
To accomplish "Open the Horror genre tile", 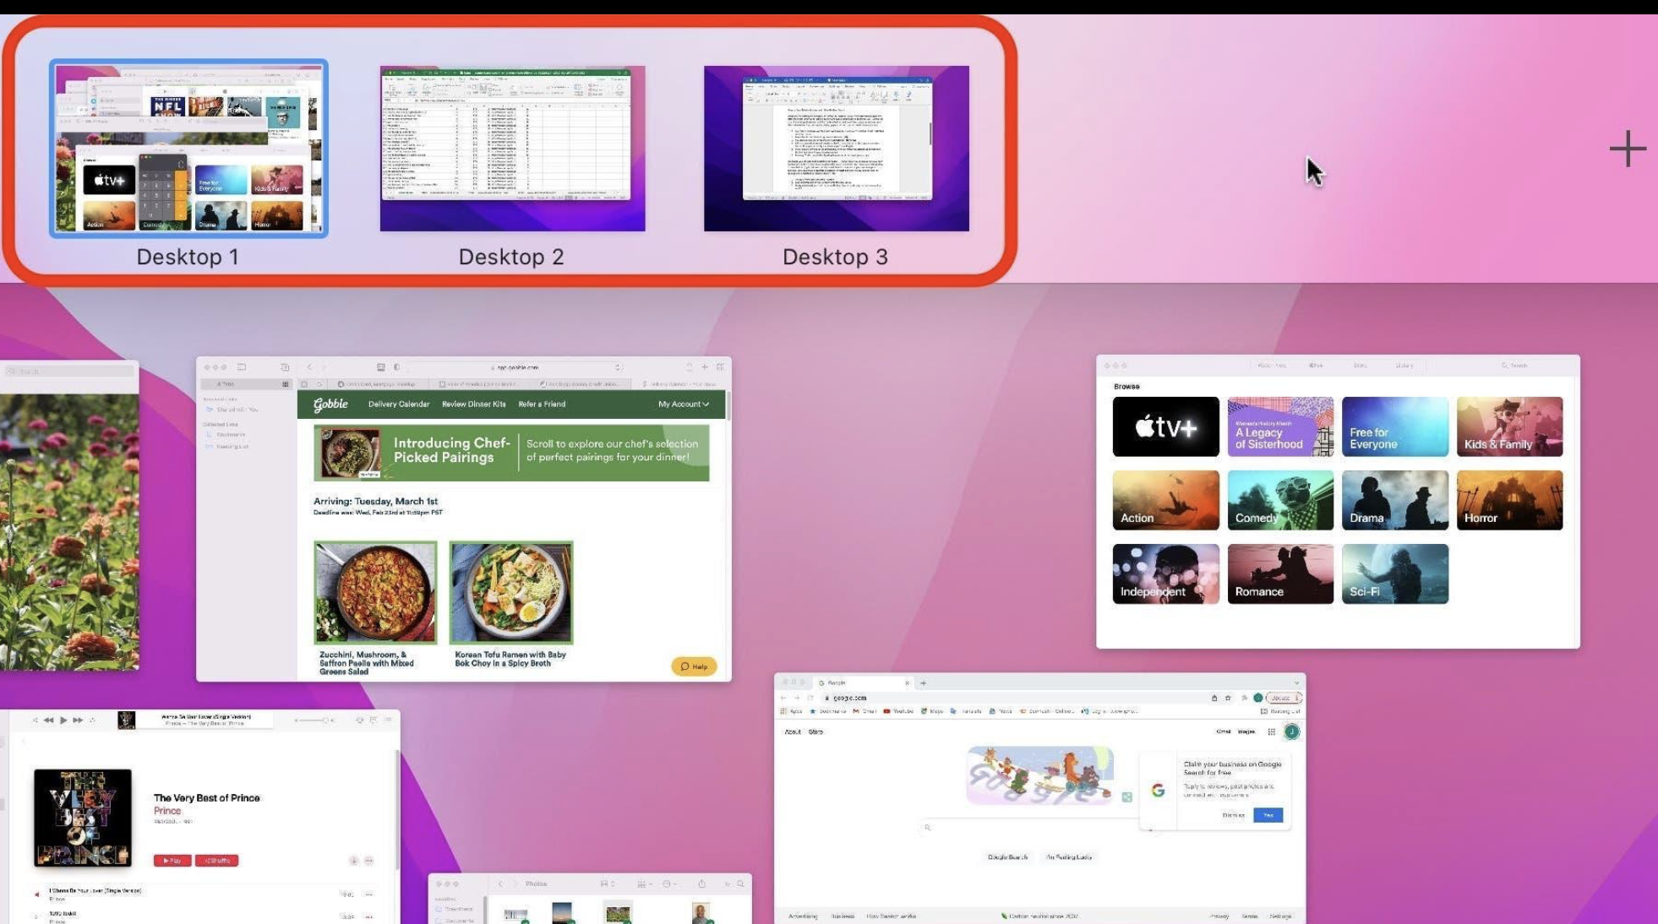I will coord(1509,500).
